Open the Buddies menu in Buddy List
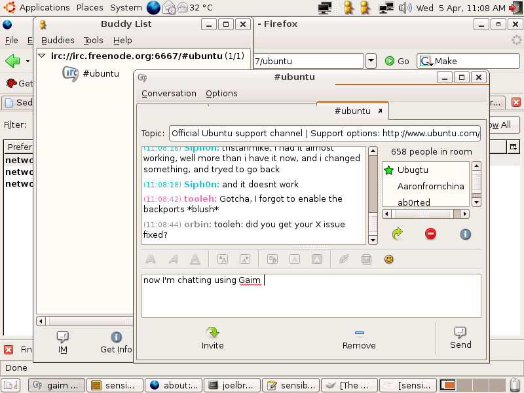This screenshot has height=393, width=524. pos(58,40)
